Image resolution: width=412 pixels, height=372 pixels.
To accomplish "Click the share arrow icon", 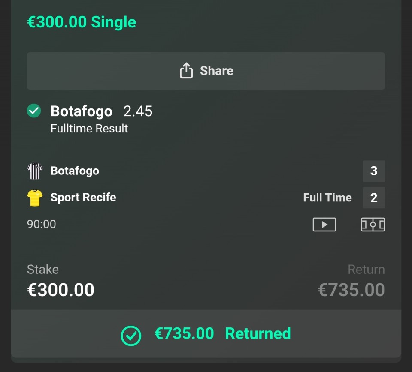I will click(x=186, y=71).
